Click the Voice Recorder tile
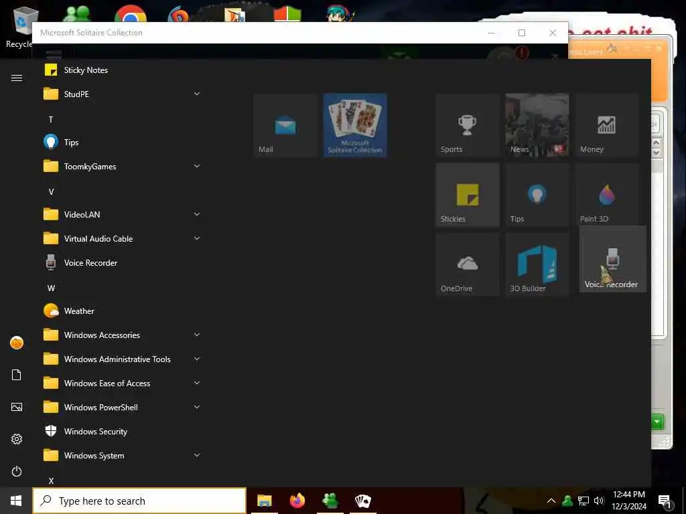Viewport: 686px width, 514px height. click(x=612, y=259)
